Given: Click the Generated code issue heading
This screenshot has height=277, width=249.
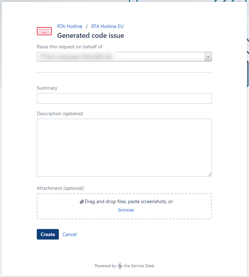Looking at the screenshot, I should click(90, 35).
